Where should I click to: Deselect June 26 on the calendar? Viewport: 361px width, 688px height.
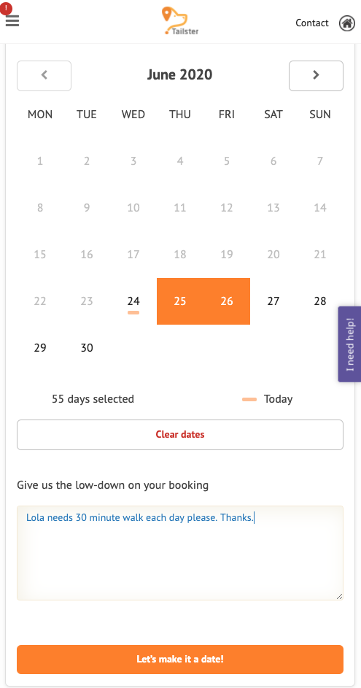(x=227, y=301)
